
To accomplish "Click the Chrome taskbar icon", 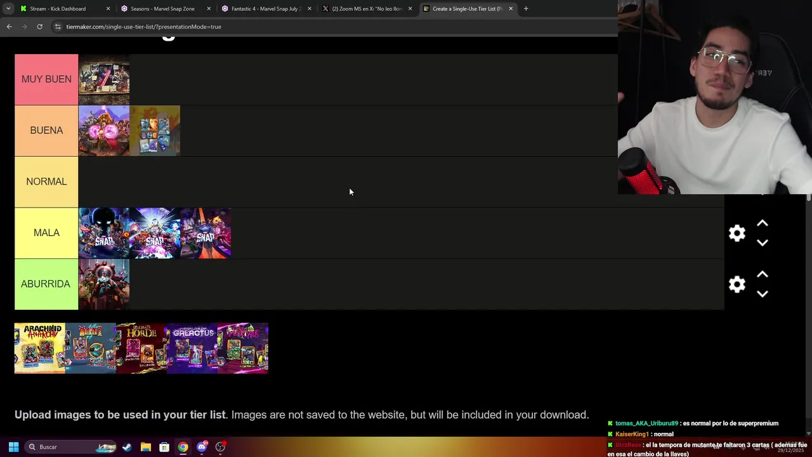I will [x=183, y=447].
